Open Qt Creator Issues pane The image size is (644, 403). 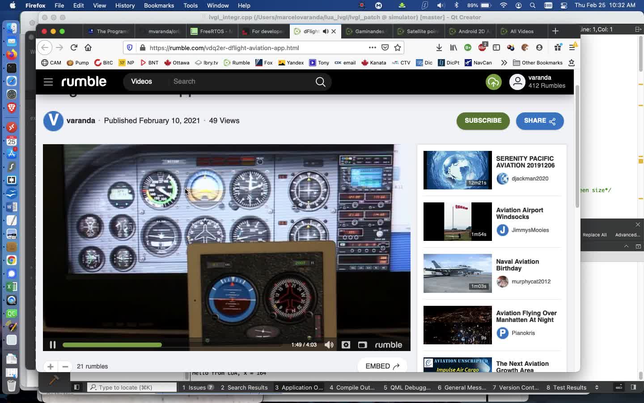pos(198,387)
